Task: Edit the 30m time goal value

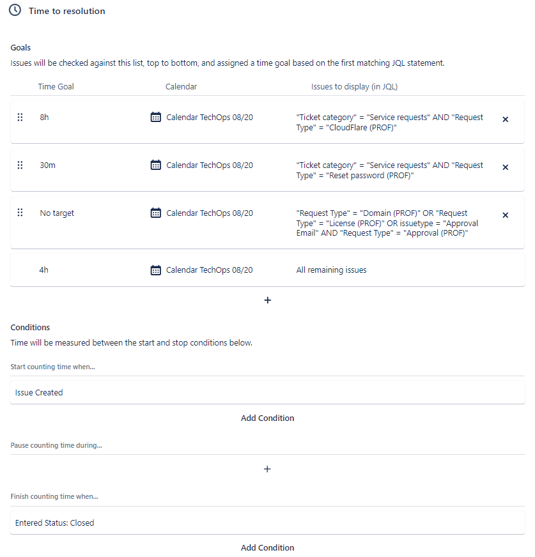Action: pyautogui.click(x=48, y=165)
